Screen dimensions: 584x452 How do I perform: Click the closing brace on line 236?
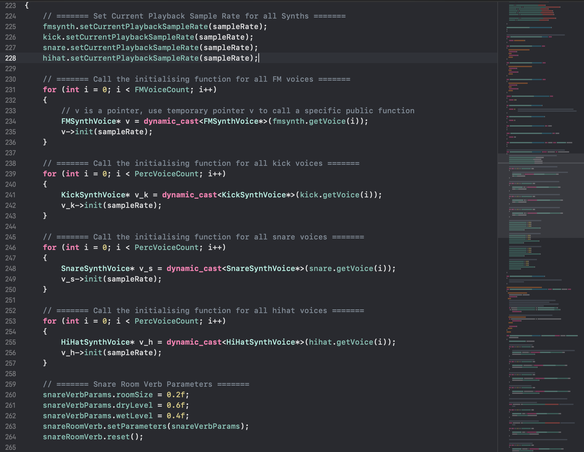pyautogui.click(x=45, y=142)
